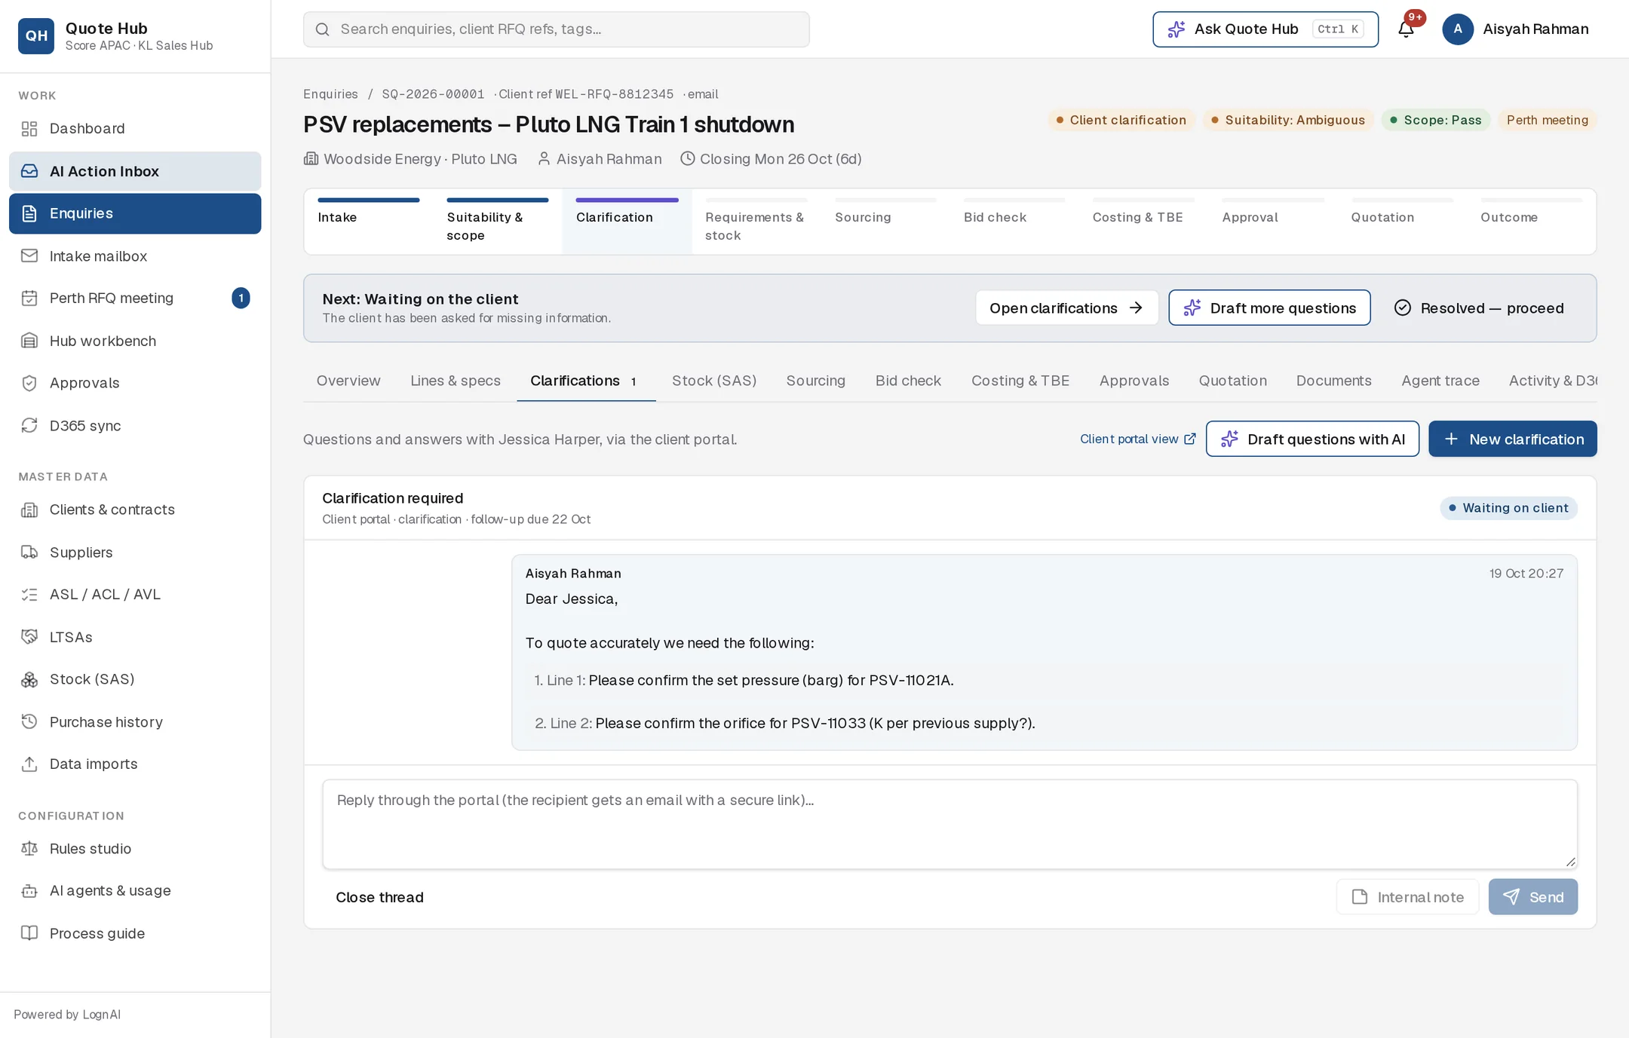Open Approvals in the sidebar

coord(135,383)
